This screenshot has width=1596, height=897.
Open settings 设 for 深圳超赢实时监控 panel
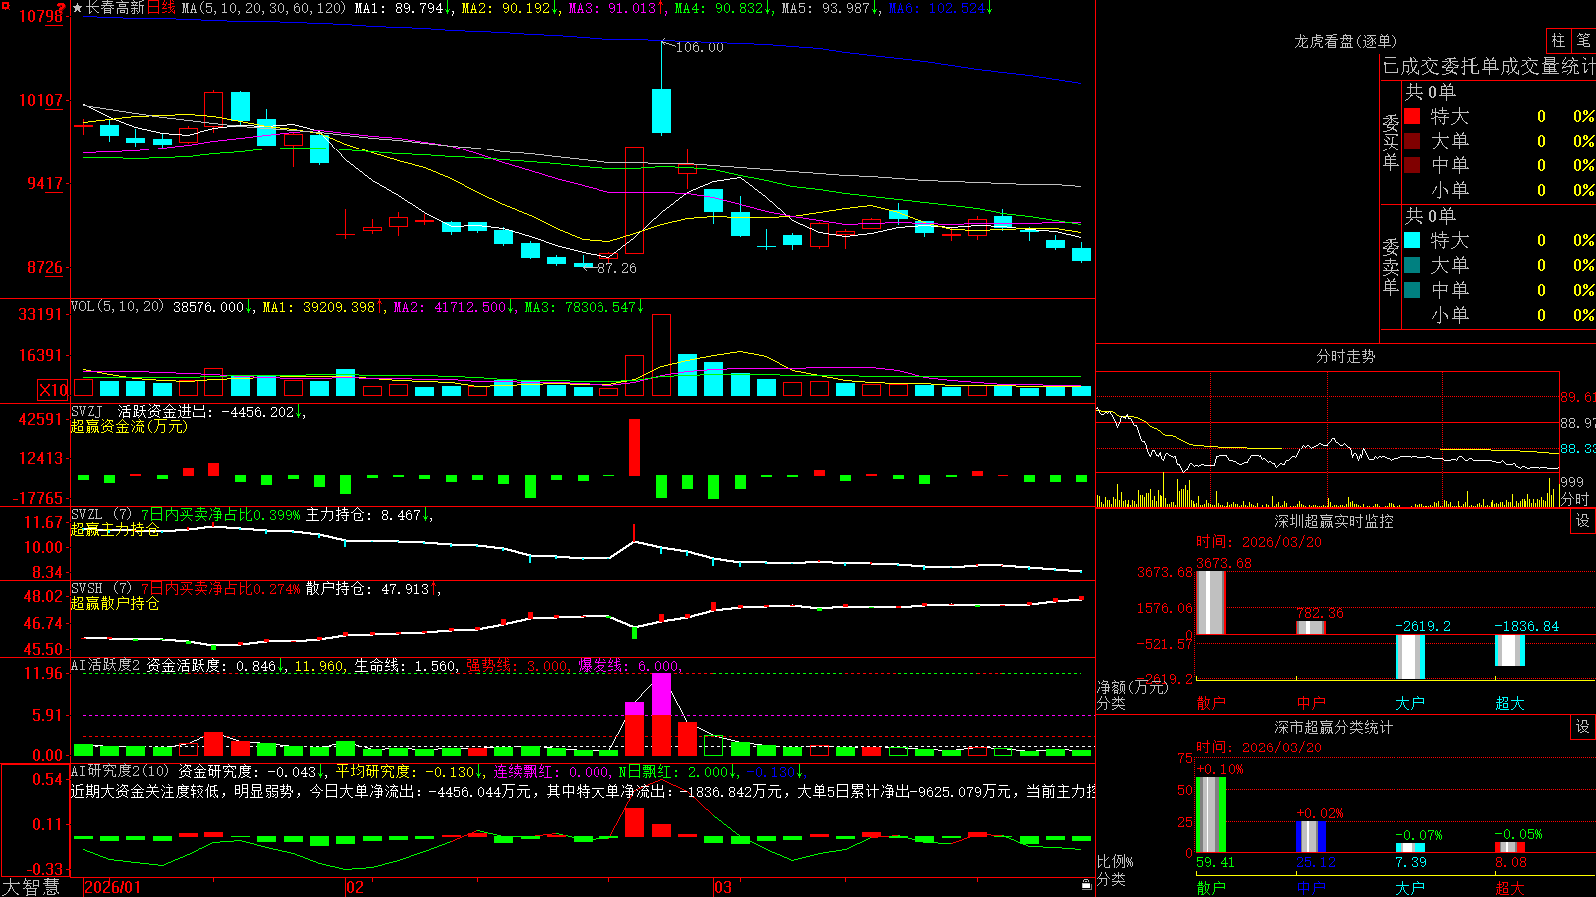(x=1583, y=521)
